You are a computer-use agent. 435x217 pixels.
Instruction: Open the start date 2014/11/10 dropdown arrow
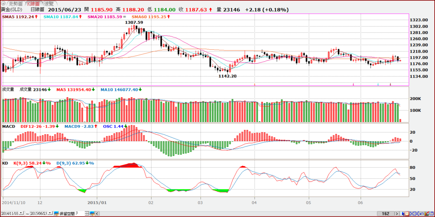[21, 213]
